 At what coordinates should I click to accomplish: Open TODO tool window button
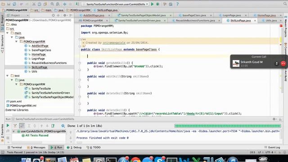[x=94, y=147]
